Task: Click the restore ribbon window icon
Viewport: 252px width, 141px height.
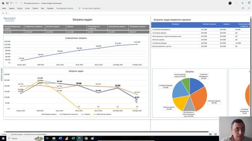Action: 243,8
